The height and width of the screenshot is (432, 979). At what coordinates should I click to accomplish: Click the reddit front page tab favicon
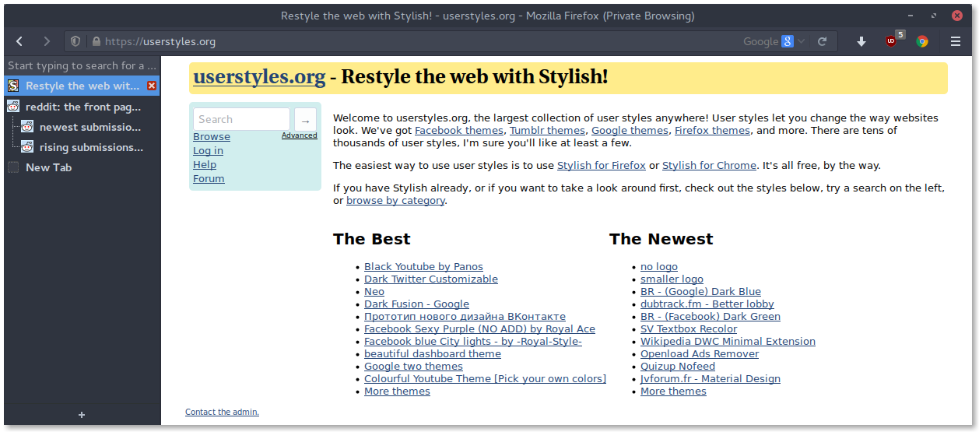(13, 107)
